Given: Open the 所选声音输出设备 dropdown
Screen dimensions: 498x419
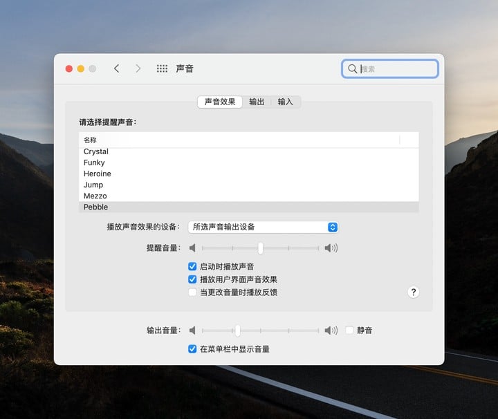Looking at the screenshot, I should (x=263, y=227).
